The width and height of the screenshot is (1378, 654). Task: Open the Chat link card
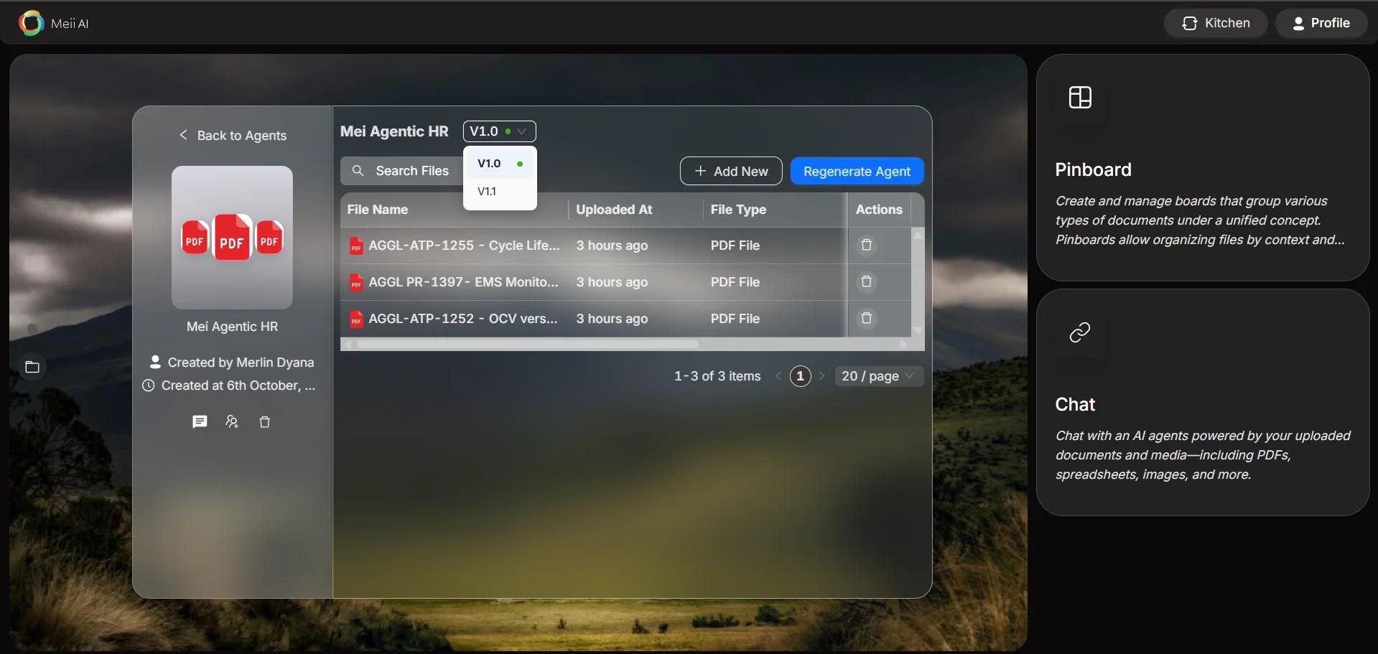tap(1202, 402)
